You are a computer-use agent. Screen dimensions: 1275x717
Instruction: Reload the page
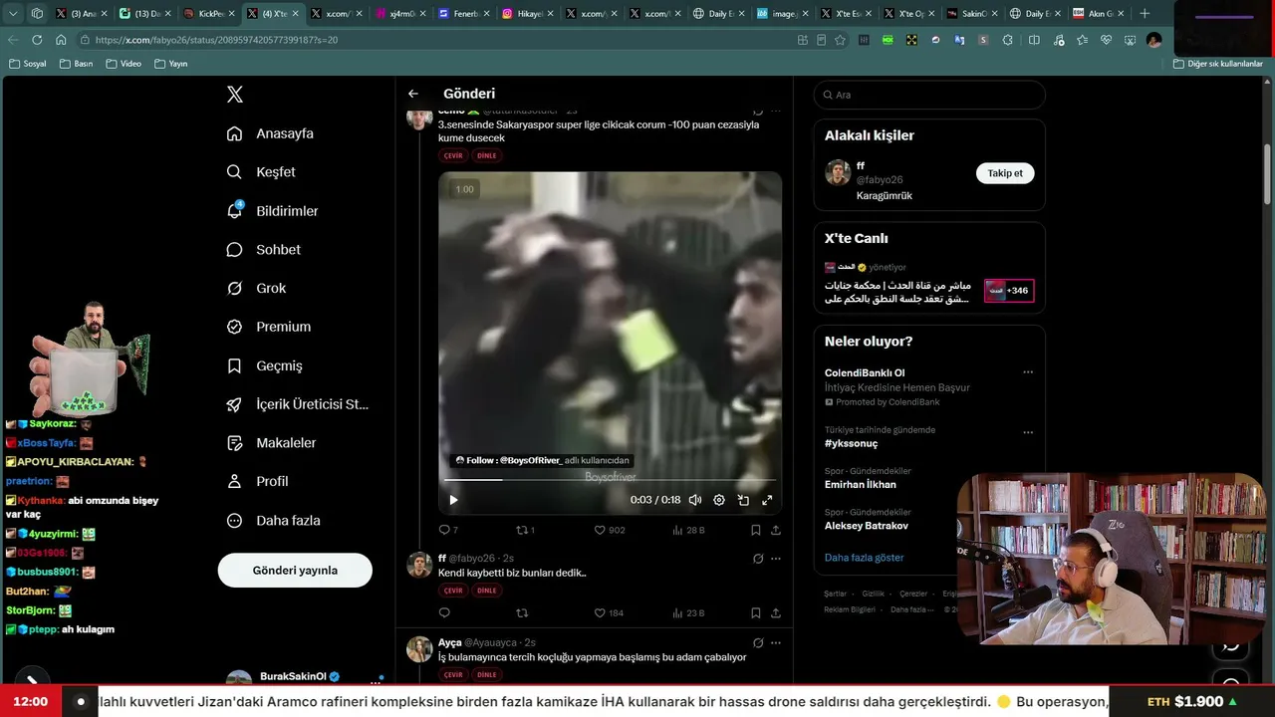37,40
